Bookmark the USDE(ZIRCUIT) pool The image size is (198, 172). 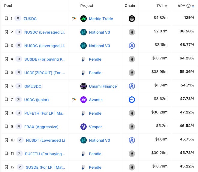coord(6,73)
